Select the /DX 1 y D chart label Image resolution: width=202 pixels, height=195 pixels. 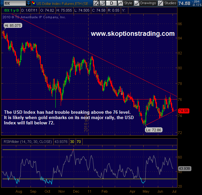10,10
